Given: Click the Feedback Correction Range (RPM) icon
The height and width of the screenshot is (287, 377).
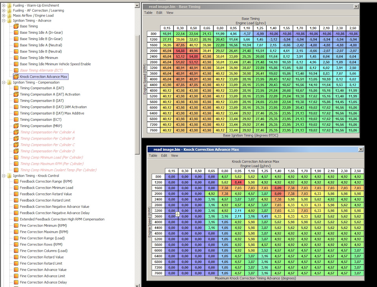Looking at the screenshot, I should [x=16, y=182].
